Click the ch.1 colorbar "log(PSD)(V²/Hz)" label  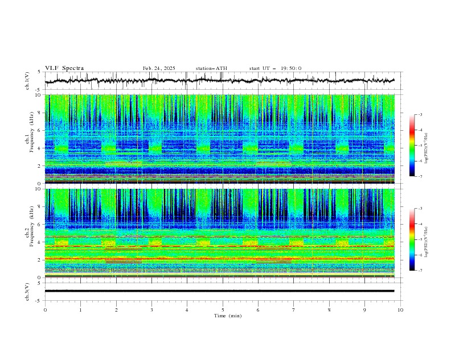[x=426, y=148]
